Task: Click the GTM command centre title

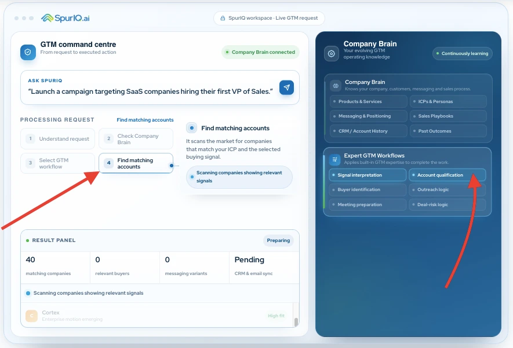Action: 78,45
